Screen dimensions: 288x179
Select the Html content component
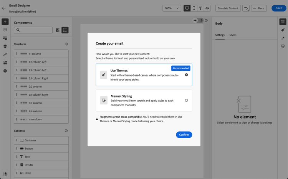[x=41, y=173]
